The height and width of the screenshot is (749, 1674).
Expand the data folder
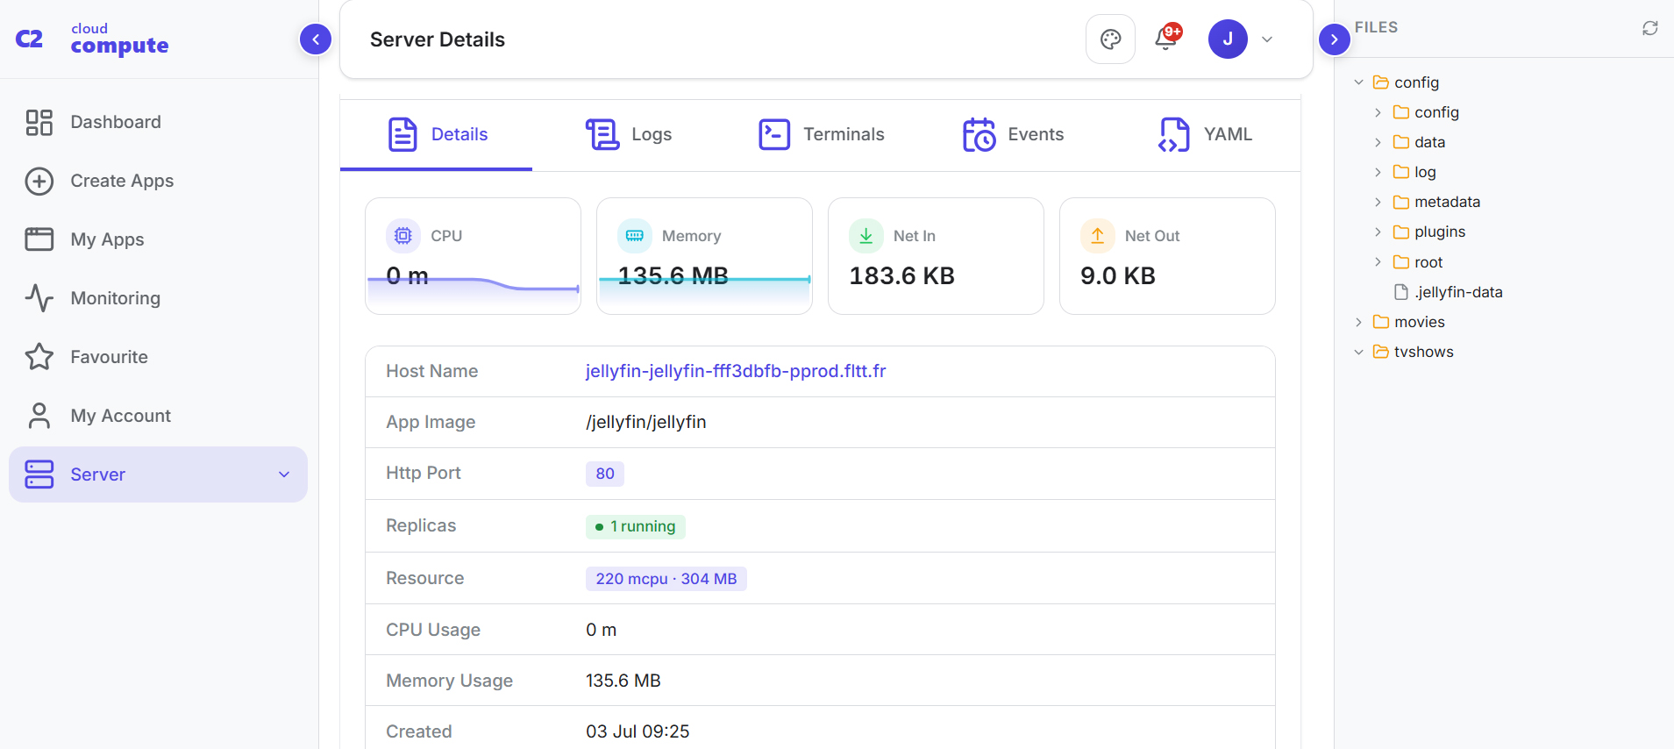tap(1378, 142)
